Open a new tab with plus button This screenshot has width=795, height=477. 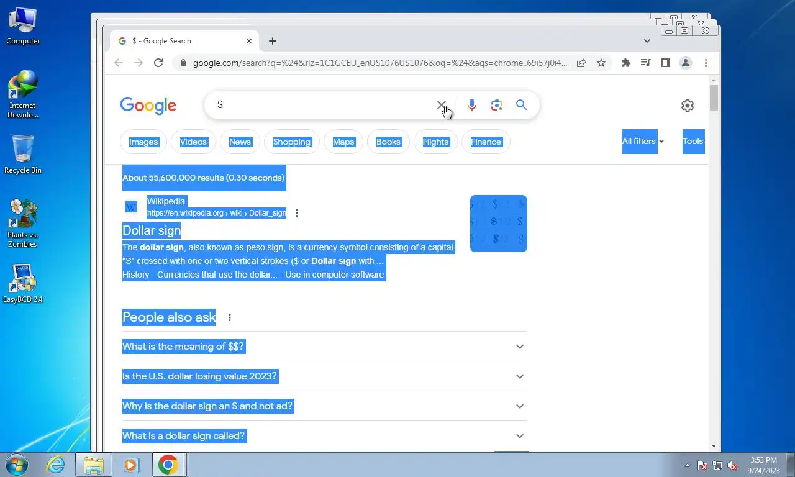coord(273,41)
